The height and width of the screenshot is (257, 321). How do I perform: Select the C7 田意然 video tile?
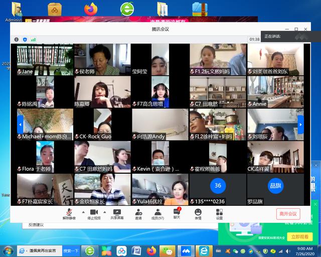[218, 92]
